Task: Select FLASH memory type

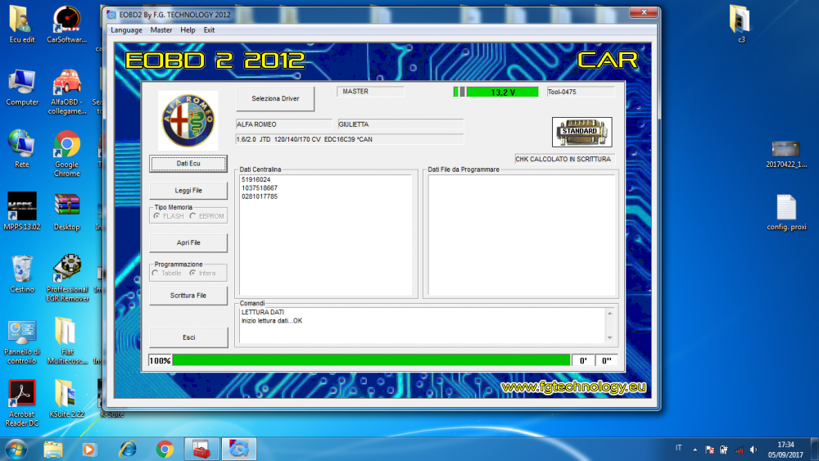Action: point(168,215)
